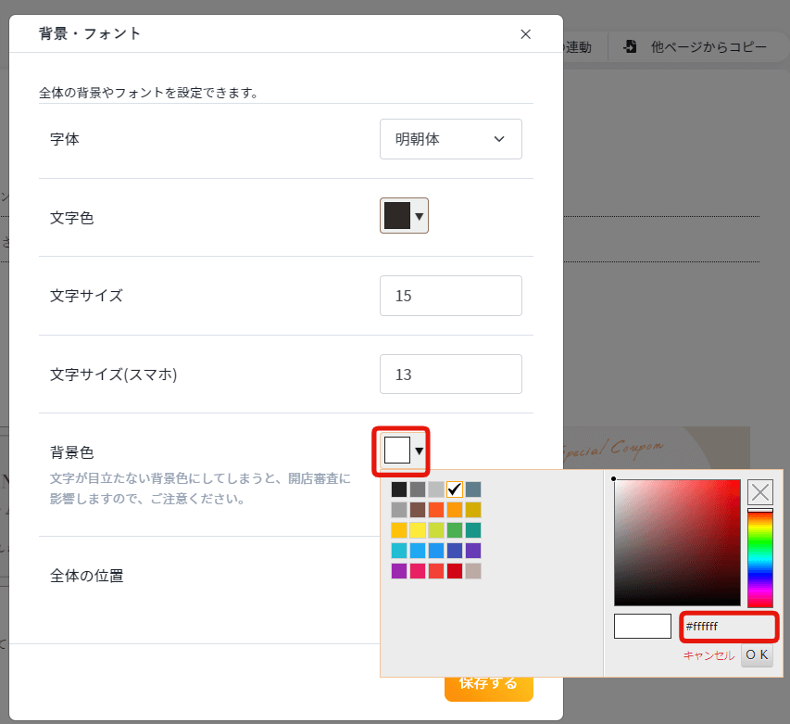Select the checked white palette swatch

click(455, 489)
